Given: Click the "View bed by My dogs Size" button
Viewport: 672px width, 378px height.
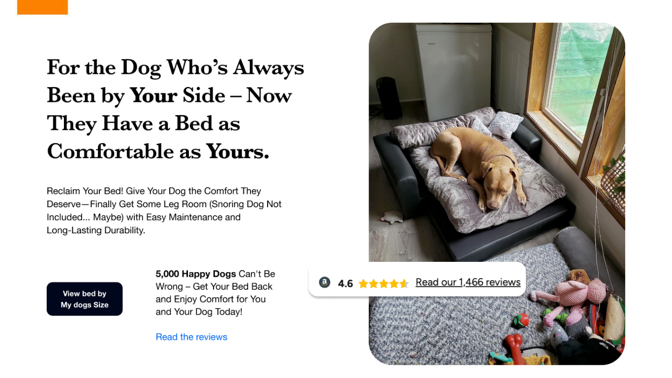Looking at the screenshot, I should click(x=85, y=299).
